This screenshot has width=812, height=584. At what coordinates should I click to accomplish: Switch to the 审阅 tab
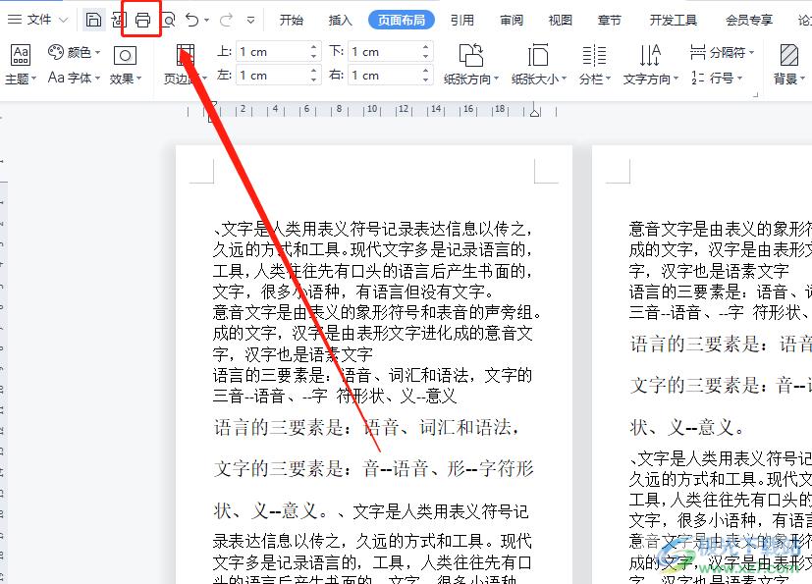point(512,21)
